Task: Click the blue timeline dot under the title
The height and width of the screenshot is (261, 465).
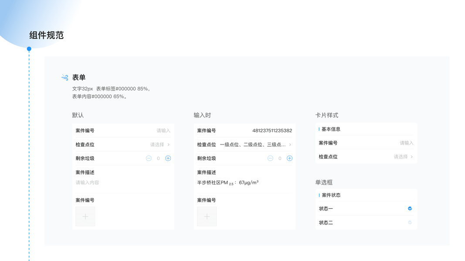Action: tap(29, 49)
